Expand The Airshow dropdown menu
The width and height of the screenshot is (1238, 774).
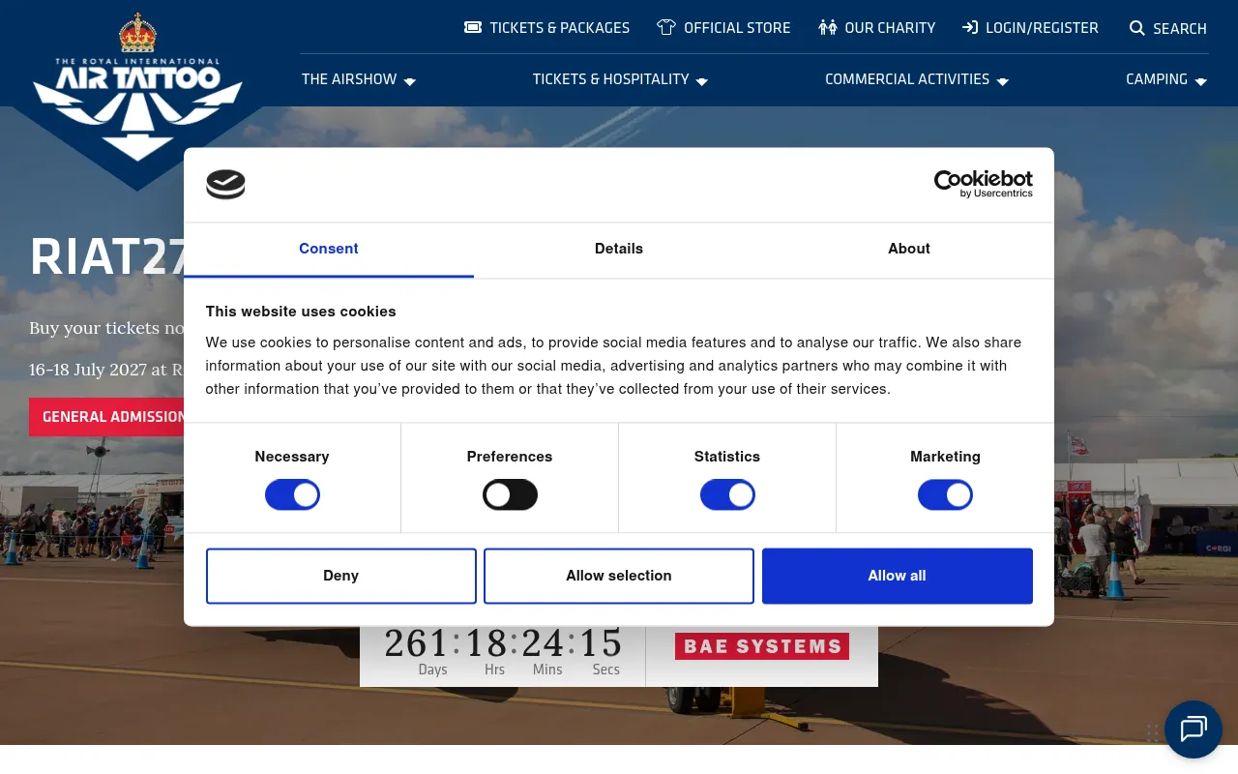click(x=359, y=79)
